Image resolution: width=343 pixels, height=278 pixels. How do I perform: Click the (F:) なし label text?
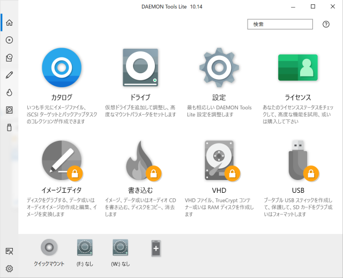(85, 264)
